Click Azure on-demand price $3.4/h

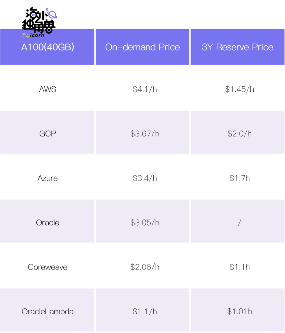click(x=145, y=178)
